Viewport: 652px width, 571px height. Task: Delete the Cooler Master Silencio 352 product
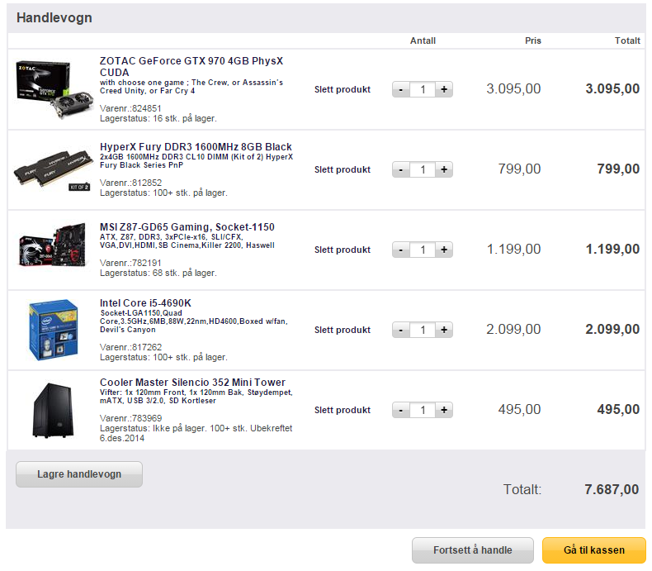tap(343, 411)
